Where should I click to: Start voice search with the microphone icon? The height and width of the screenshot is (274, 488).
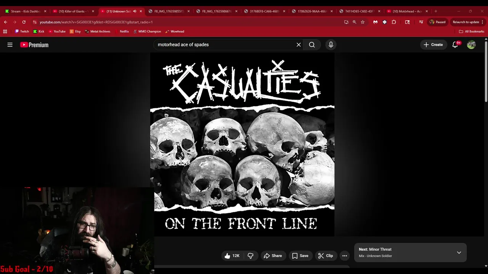[x=331, y=45]
